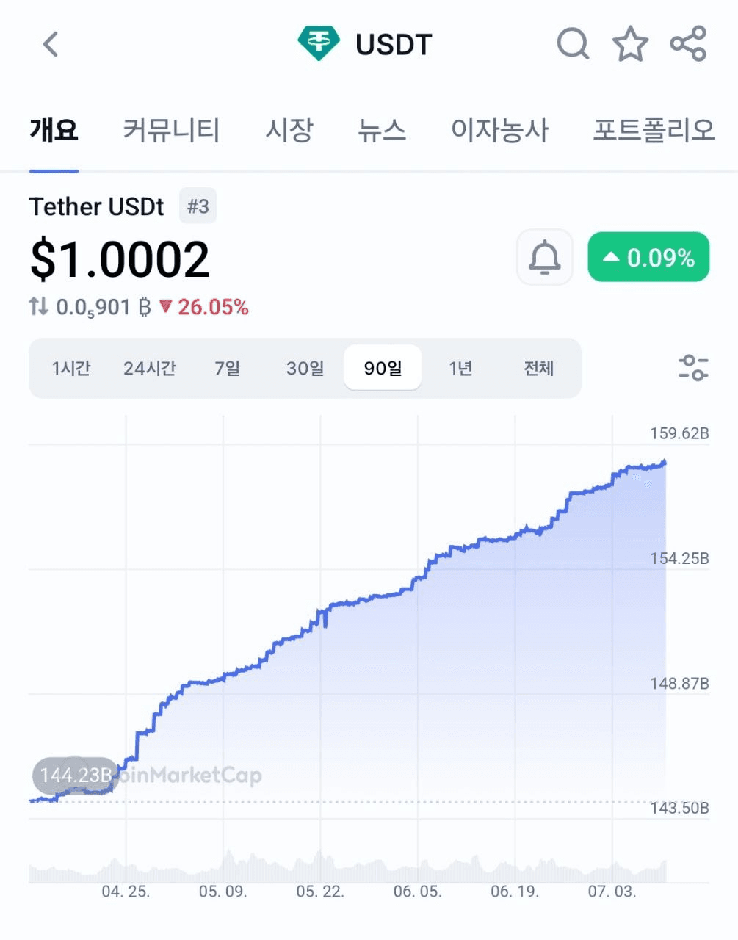Open the search magnifier icon

pos(574,44)
